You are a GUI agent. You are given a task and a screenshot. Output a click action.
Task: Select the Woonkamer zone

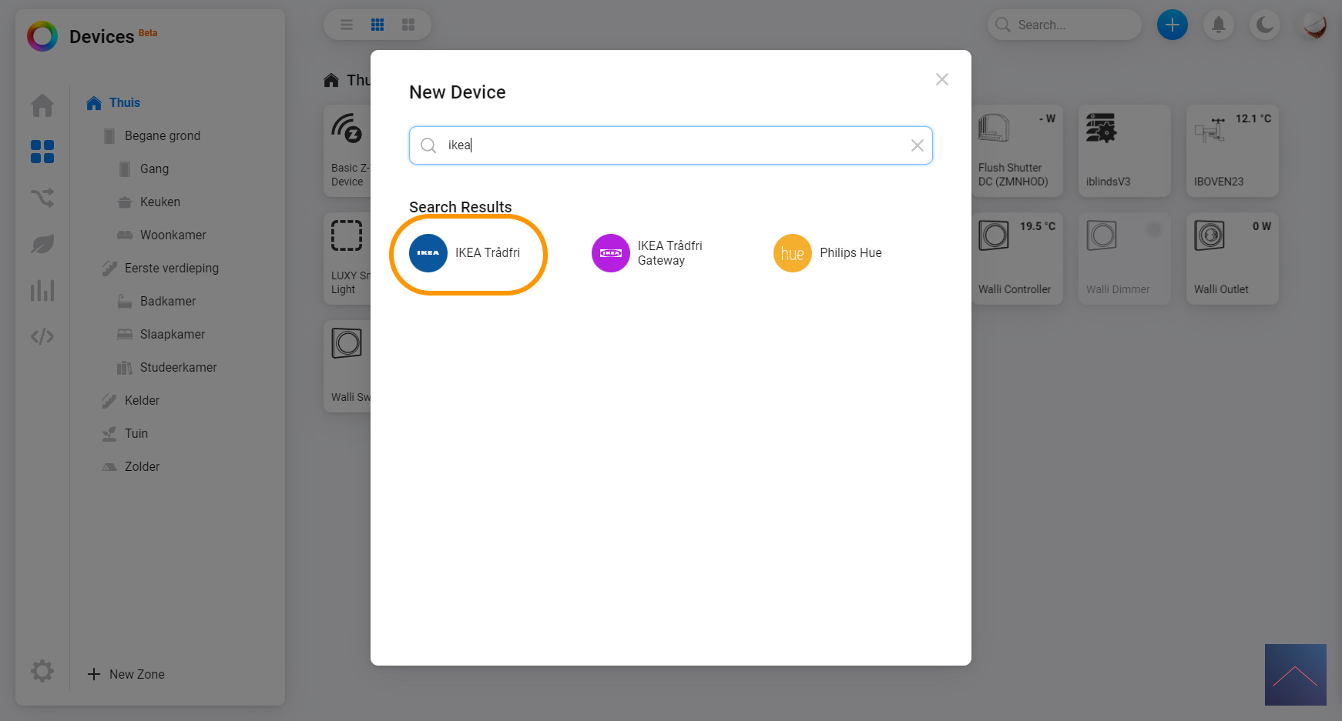pos(173,235)
